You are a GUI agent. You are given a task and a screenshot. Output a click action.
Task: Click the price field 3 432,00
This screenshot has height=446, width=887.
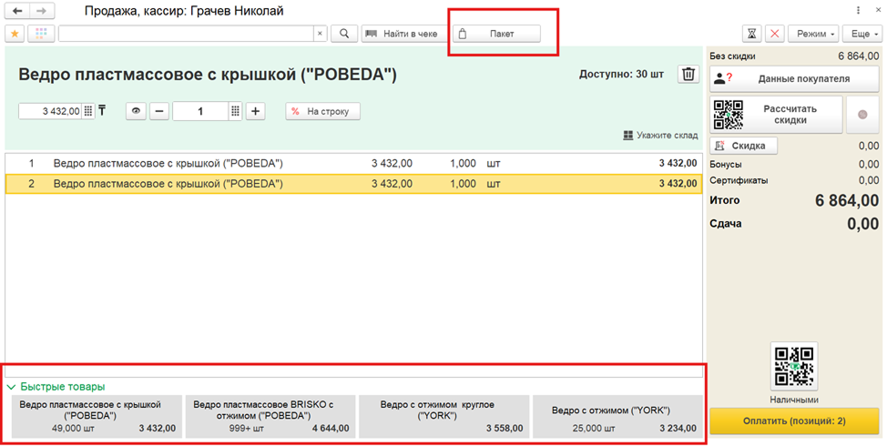[50, 111]
